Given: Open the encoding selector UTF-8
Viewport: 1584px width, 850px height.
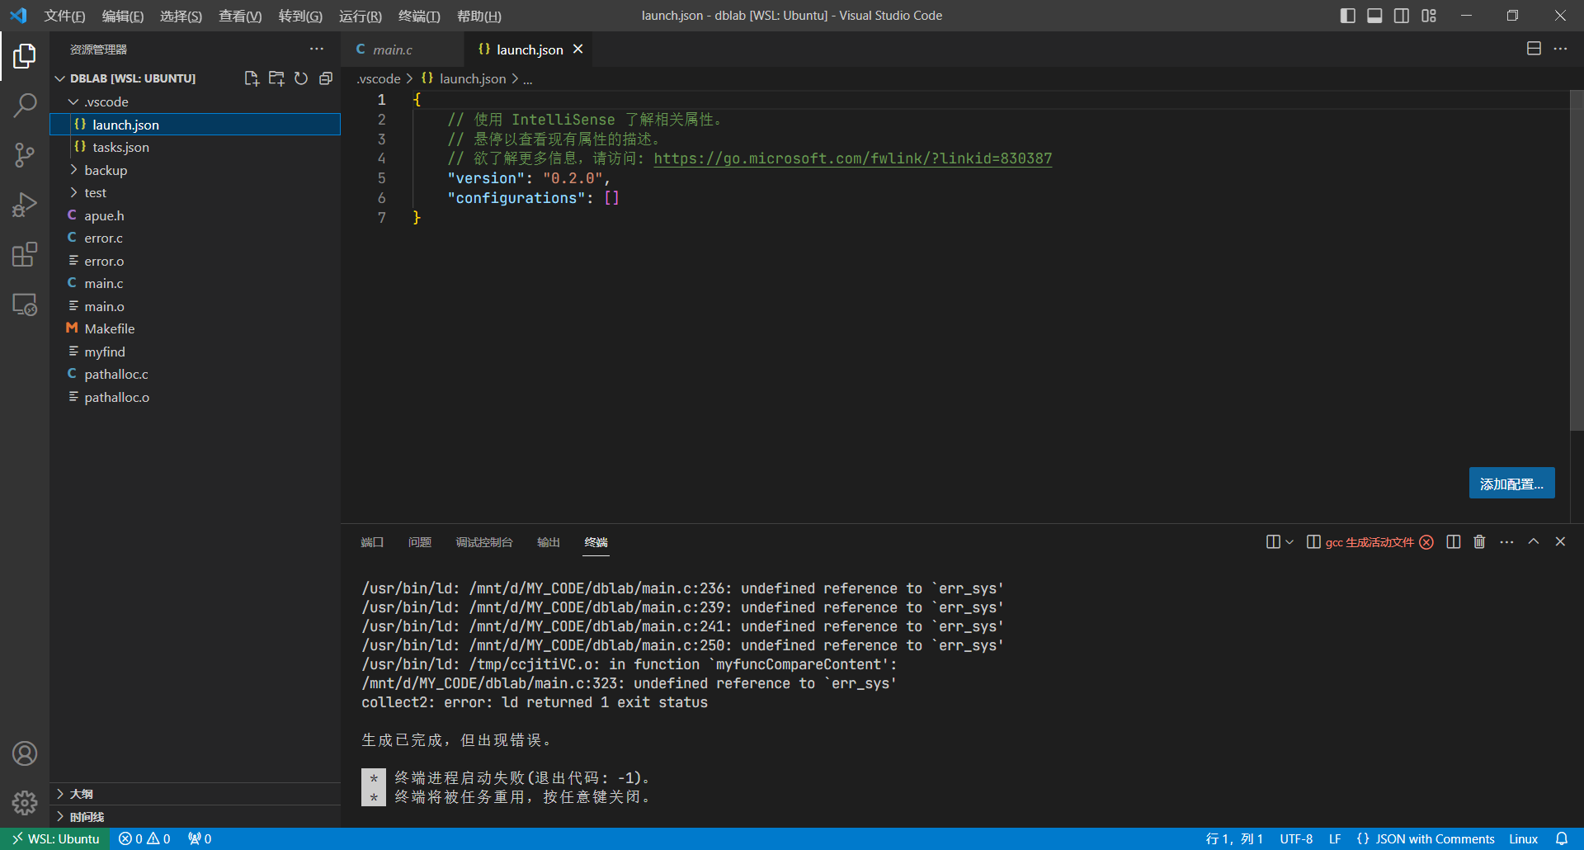Looking at the screenshot, I should (x=1296, y=838).
